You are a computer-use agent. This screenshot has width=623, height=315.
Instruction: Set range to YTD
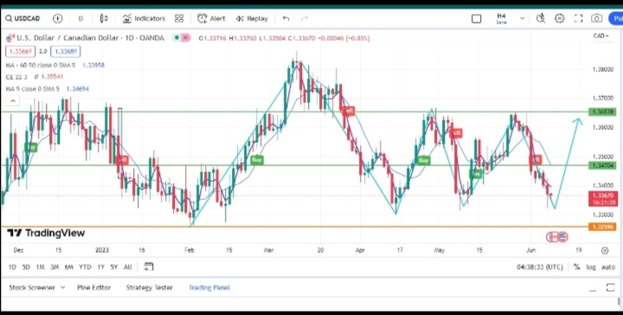click(85, 267)
